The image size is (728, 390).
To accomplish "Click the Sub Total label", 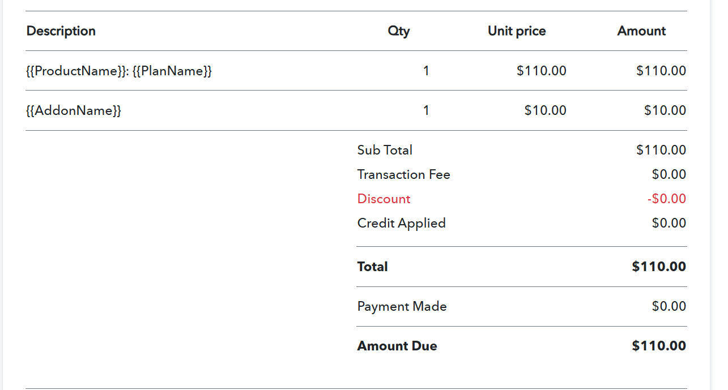I will click(385, 150).
